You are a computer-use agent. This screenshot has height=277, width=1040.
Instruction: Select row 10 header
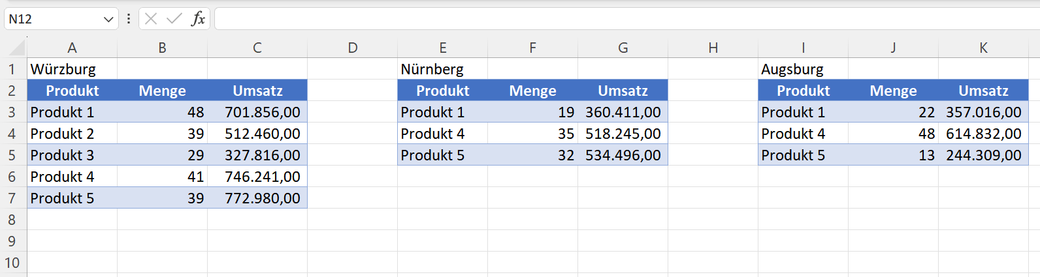tap(13, 263)
